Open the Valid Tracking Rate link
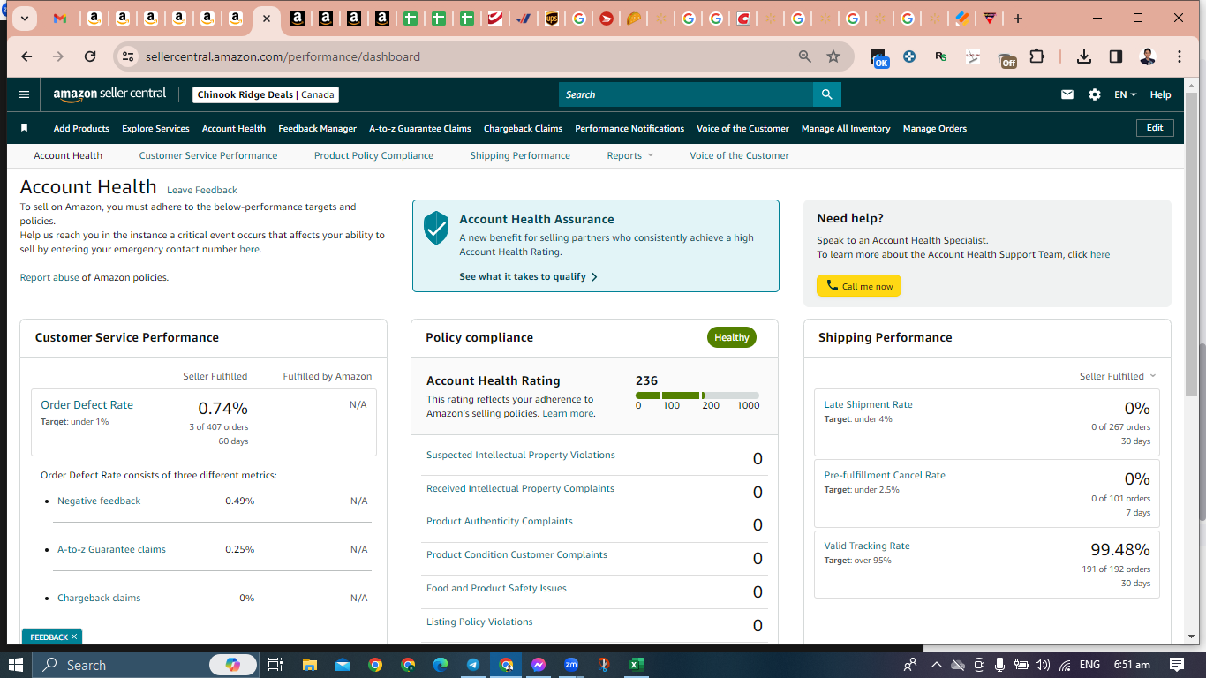Viewport: 1206px width, 678px height. [x=867, y=546]
